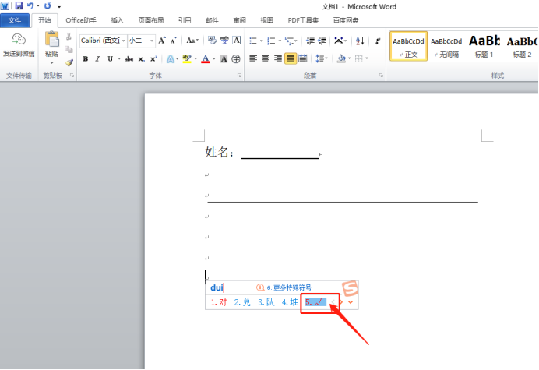
Task: Open the font size dropdown
Action: pyautogui.click(x=152, y=41)
